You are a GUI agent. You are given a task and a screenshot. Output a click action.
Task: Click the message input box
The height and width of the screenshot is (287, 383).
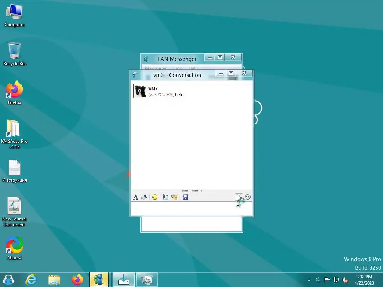(x=191, y=209)
